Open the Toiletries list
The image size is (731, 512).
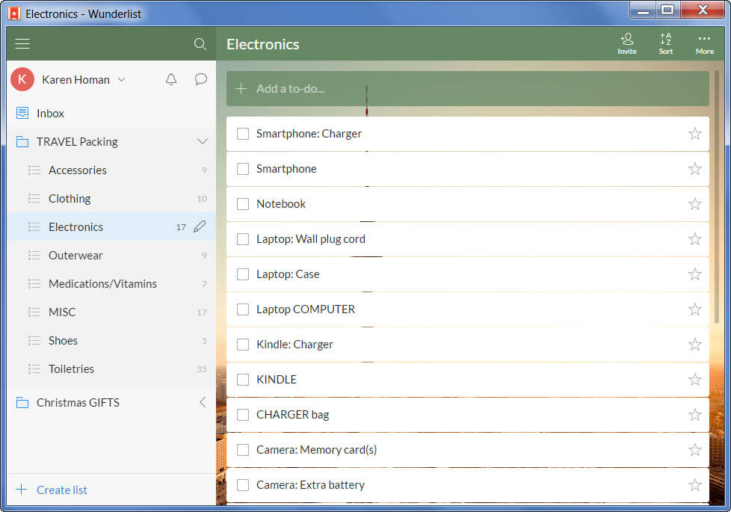coord(111,369)
